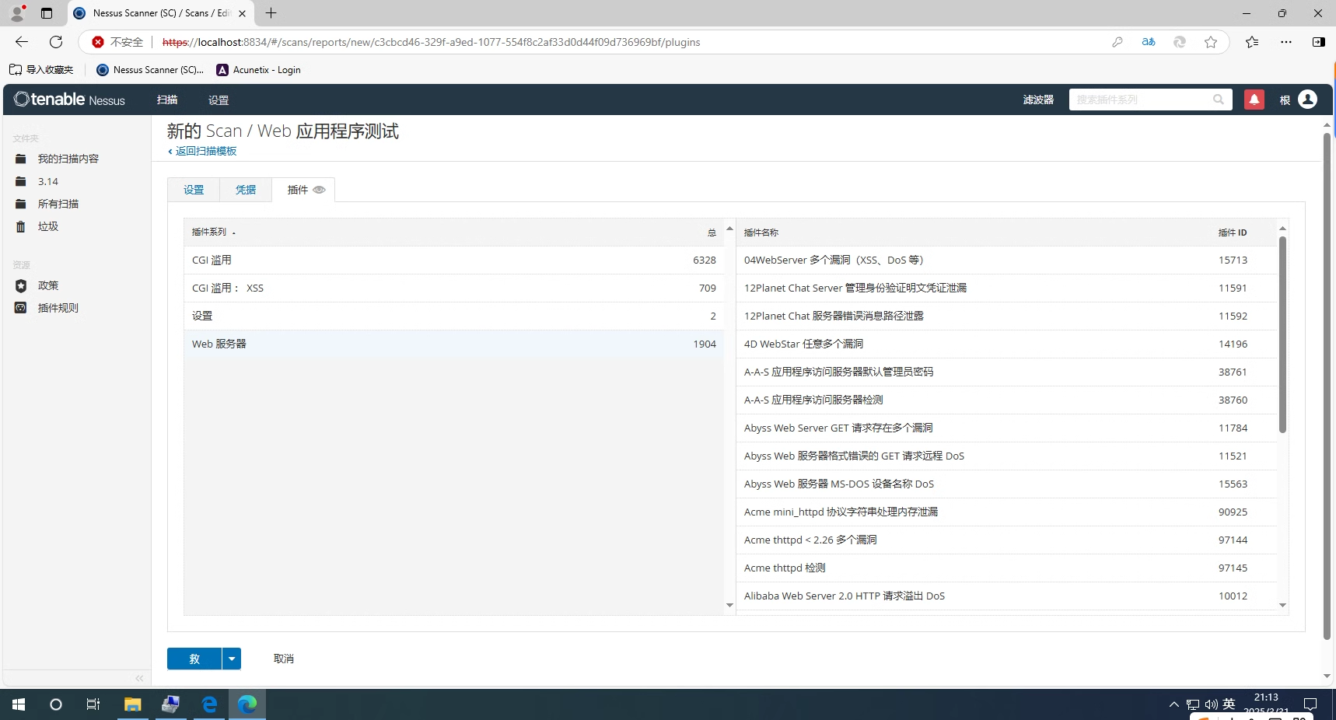Show hidden system tray icons chevron
This screenshot has width=1336, height=720.
click(1174, 704)
